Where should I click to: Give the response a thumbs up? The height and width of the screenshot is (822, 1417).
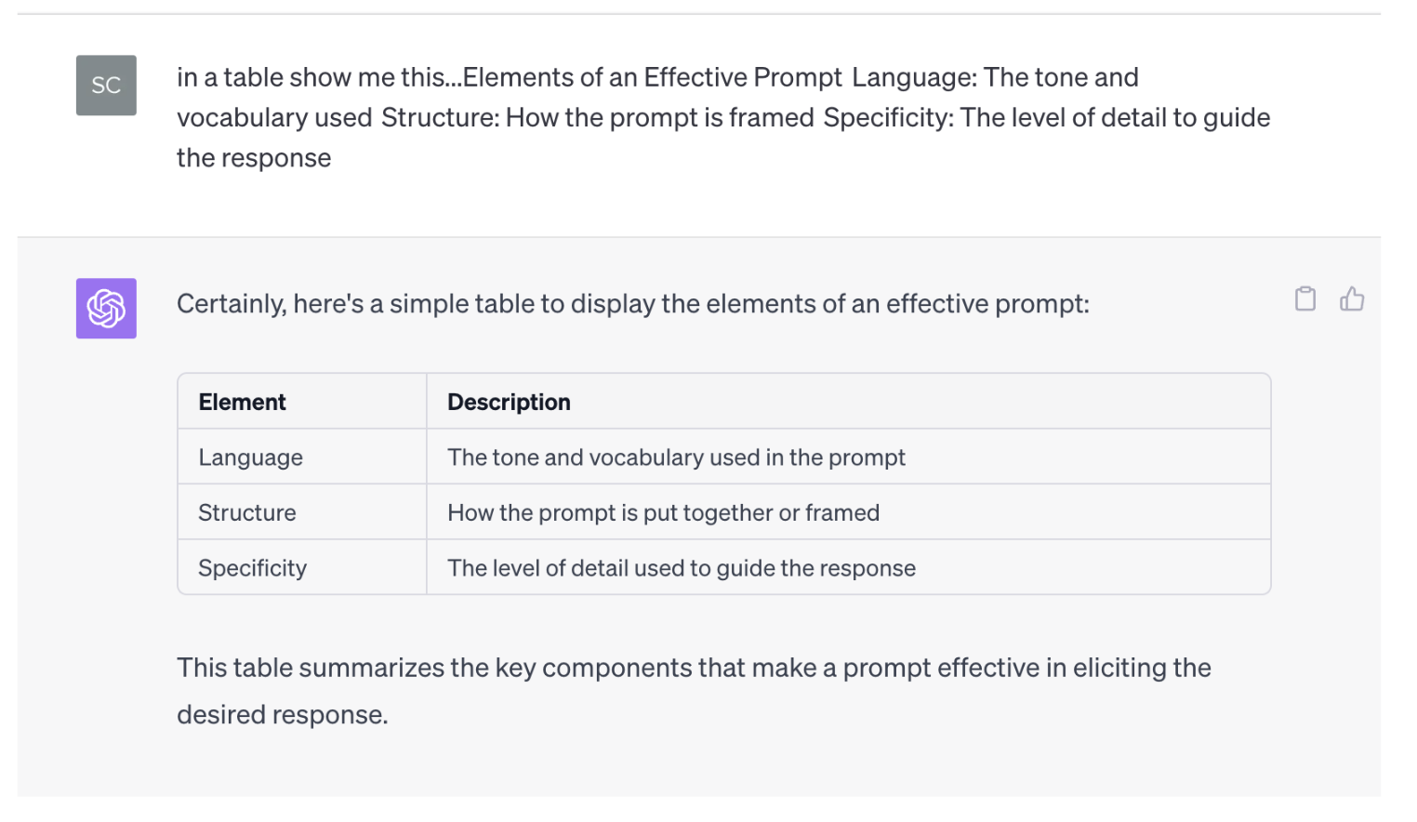point(1352,298)
